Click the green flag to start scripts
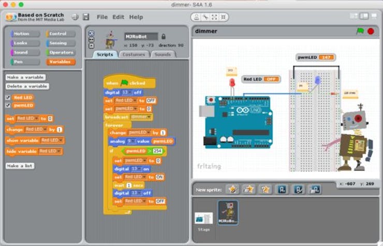This screenshot has width=383, height=246. [360, 31]
